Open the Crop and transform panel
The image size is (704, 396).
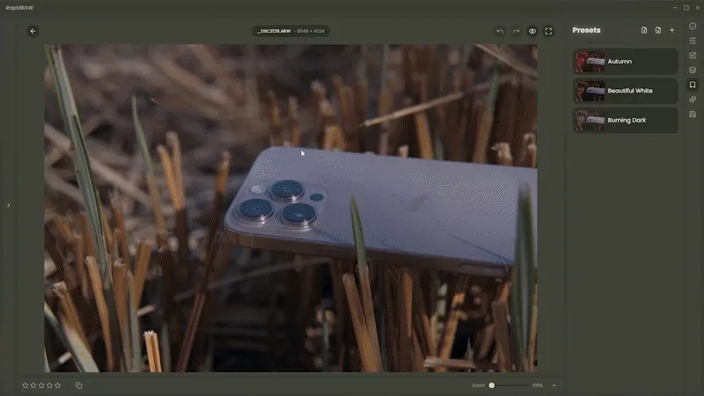point(693,55)
